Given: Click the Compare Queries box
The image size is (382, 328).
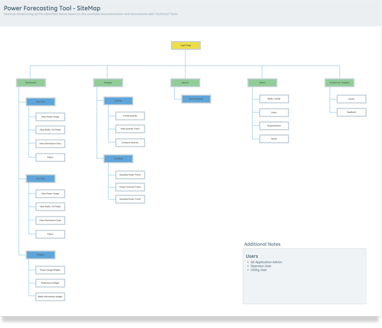Looking at the screenshot, I should pyautogui.click(x=130, y=142).
